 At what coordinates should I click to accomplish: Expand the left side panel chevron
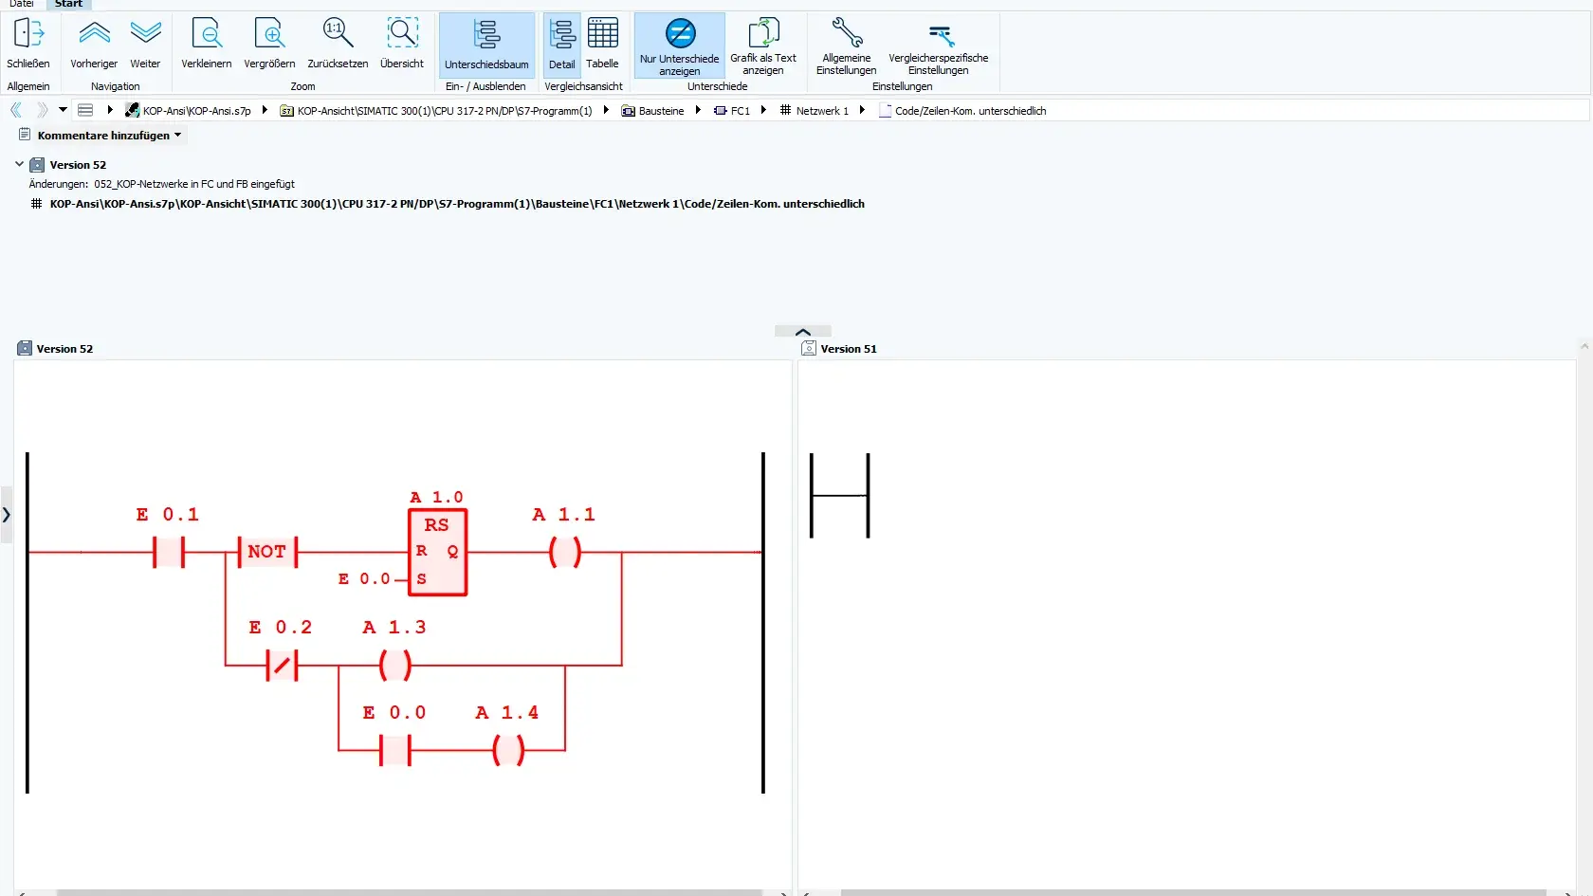7,515
